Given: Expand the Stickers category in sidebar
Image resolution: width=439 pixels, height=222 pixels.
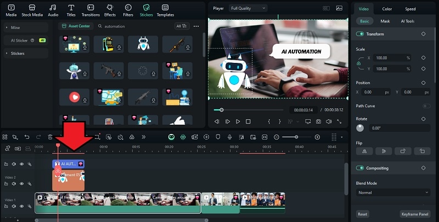Looking at the screenshot, I should click(x=26, y=53).
